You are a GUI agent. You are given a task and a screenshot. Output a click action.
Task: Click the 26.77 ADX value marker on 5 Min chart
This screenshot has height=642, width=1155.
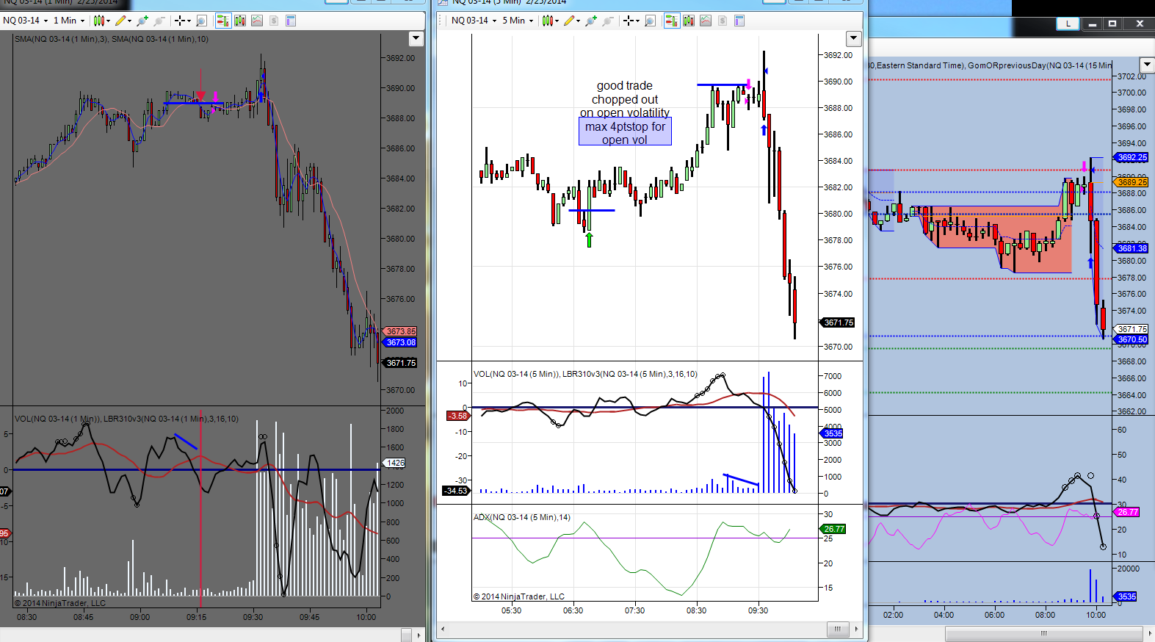pyautogui.click(x=834, y=529)
